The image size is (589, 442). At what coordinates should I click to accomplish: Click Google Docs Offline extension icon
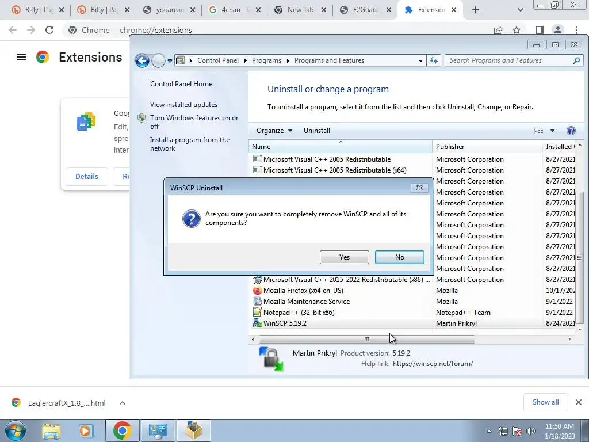(86, 121)
